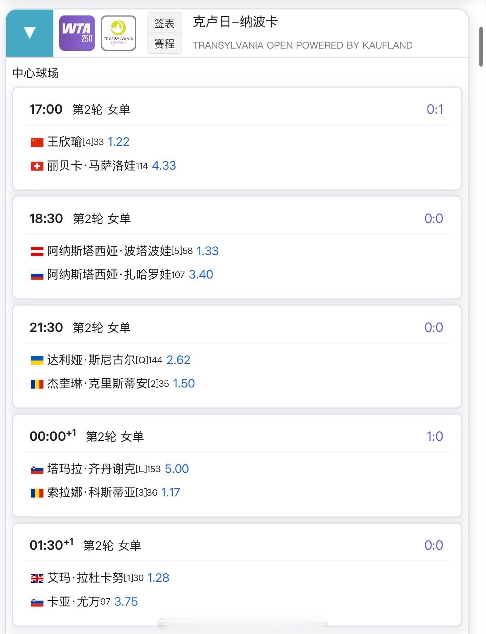Open the 0:1 score of 17:00 match
Viewport: 486px width, 634px height.
tap(435, 109)
